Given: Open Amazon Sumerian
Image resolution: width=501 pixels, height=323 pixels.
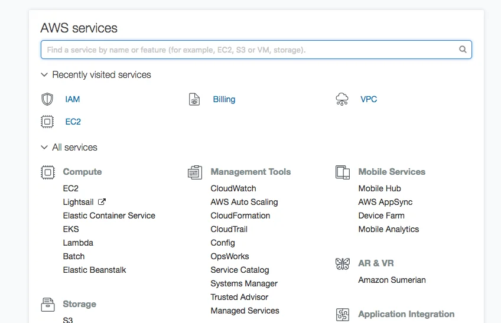Looking at the screenshot, I should (392, 280).
